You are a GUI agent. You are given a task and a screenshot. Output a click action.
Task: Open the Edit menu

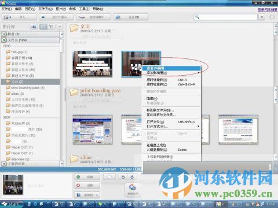18,9
